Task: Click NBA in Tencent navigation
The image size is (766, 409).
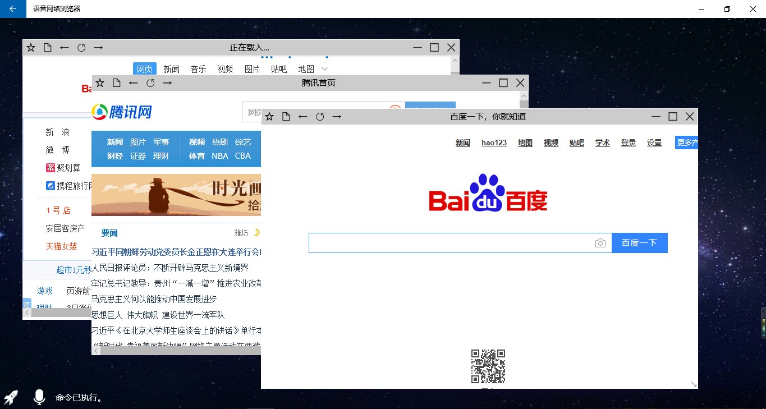Action: [220, 156]
